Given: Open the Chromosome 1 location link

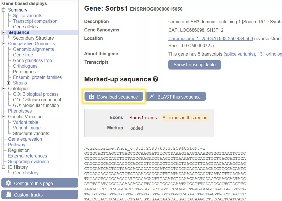Looking at the screenshot, I should (x=210, y=38).
